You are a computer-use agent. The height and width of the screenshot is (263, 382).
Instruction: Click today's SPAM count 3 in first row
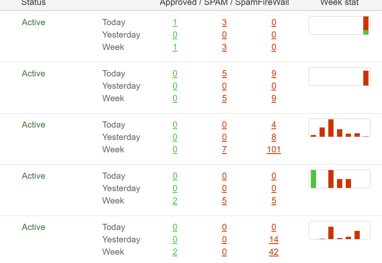click(224, 22)
